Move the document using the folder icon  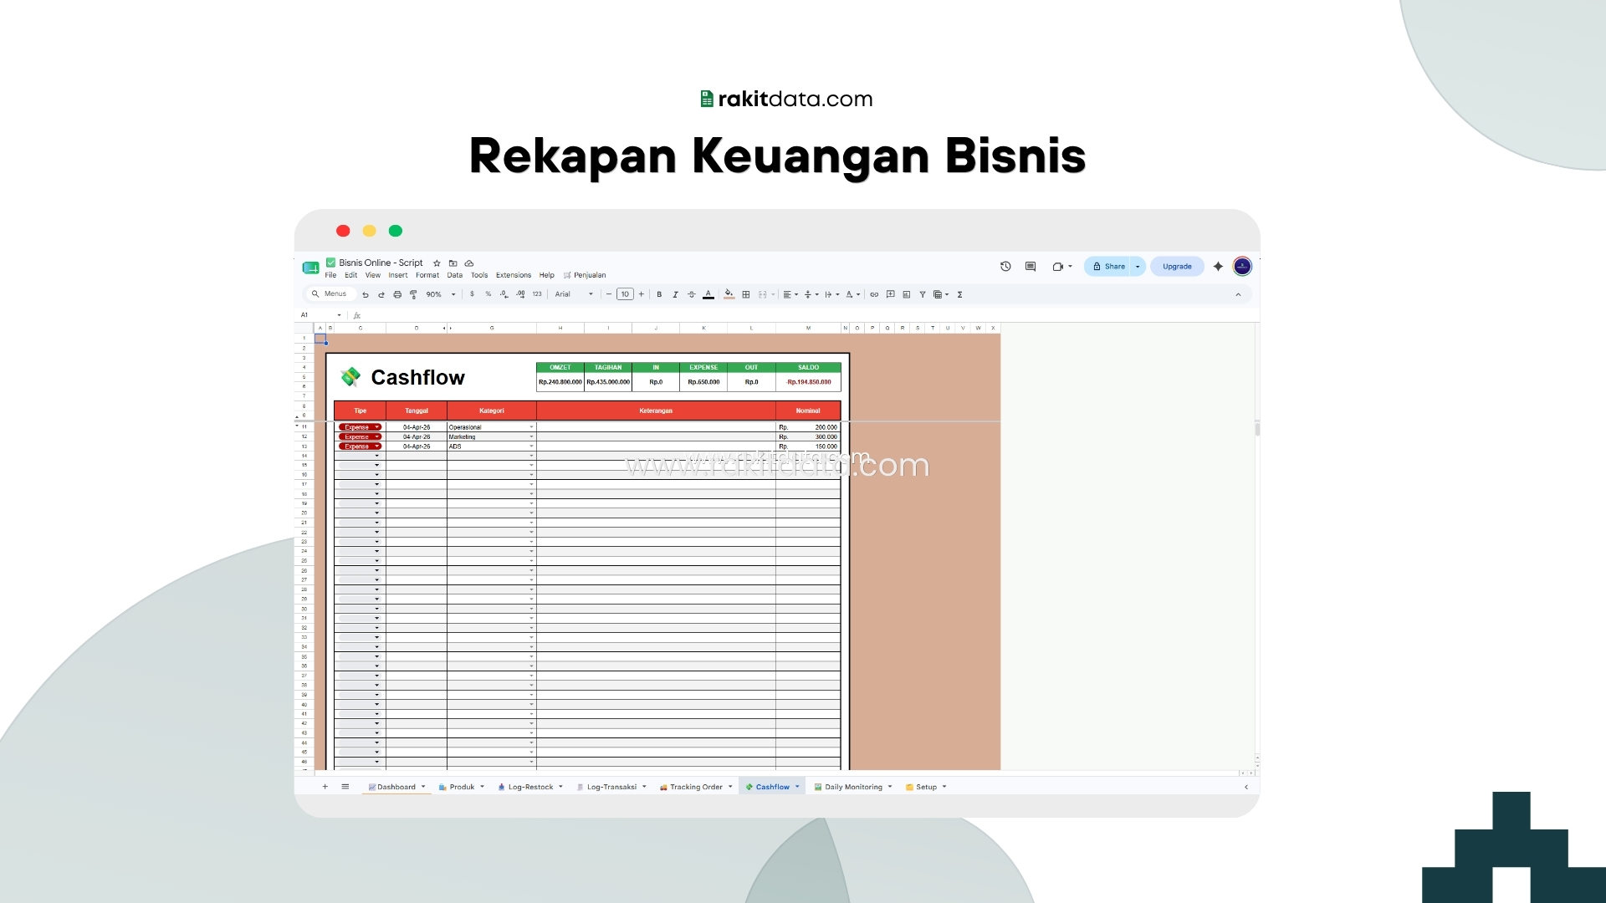click(x=453, y=263)
